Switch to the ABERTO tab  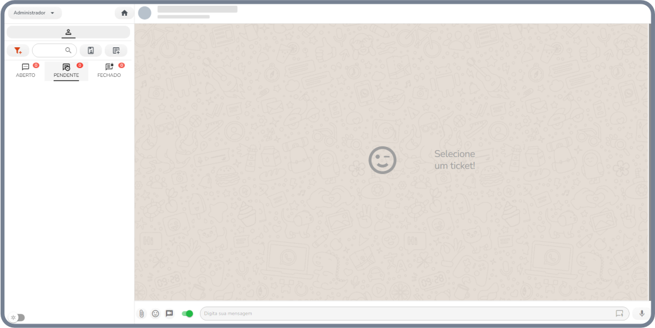[26, 71]
